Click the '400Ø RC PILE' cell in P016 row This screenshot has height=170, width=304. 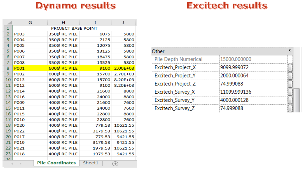(63, 97)
